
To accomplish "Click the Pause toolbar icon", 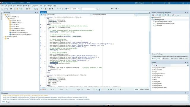I will [x=50, y=9].
